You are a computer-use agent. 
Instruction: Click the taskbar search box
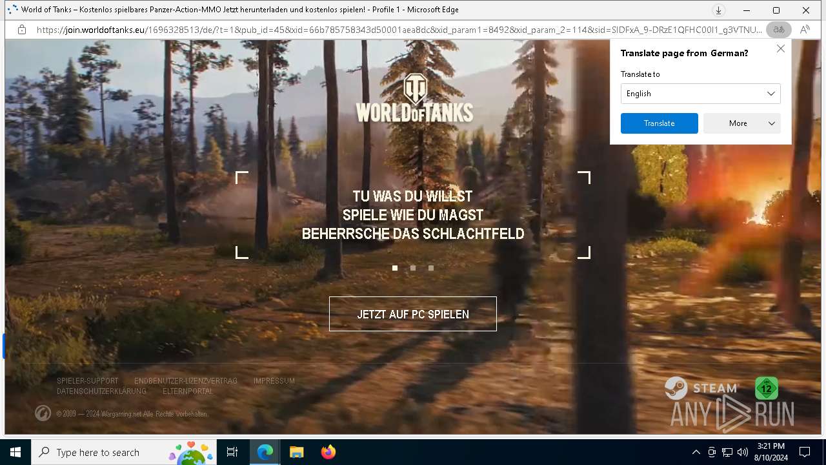point(124,452)
